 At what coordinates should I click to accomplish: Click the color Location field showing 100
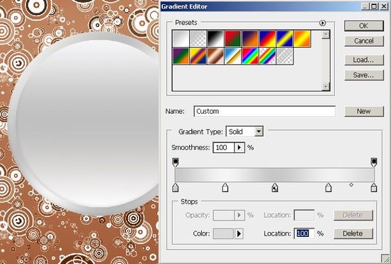click(x=304, y=233)
